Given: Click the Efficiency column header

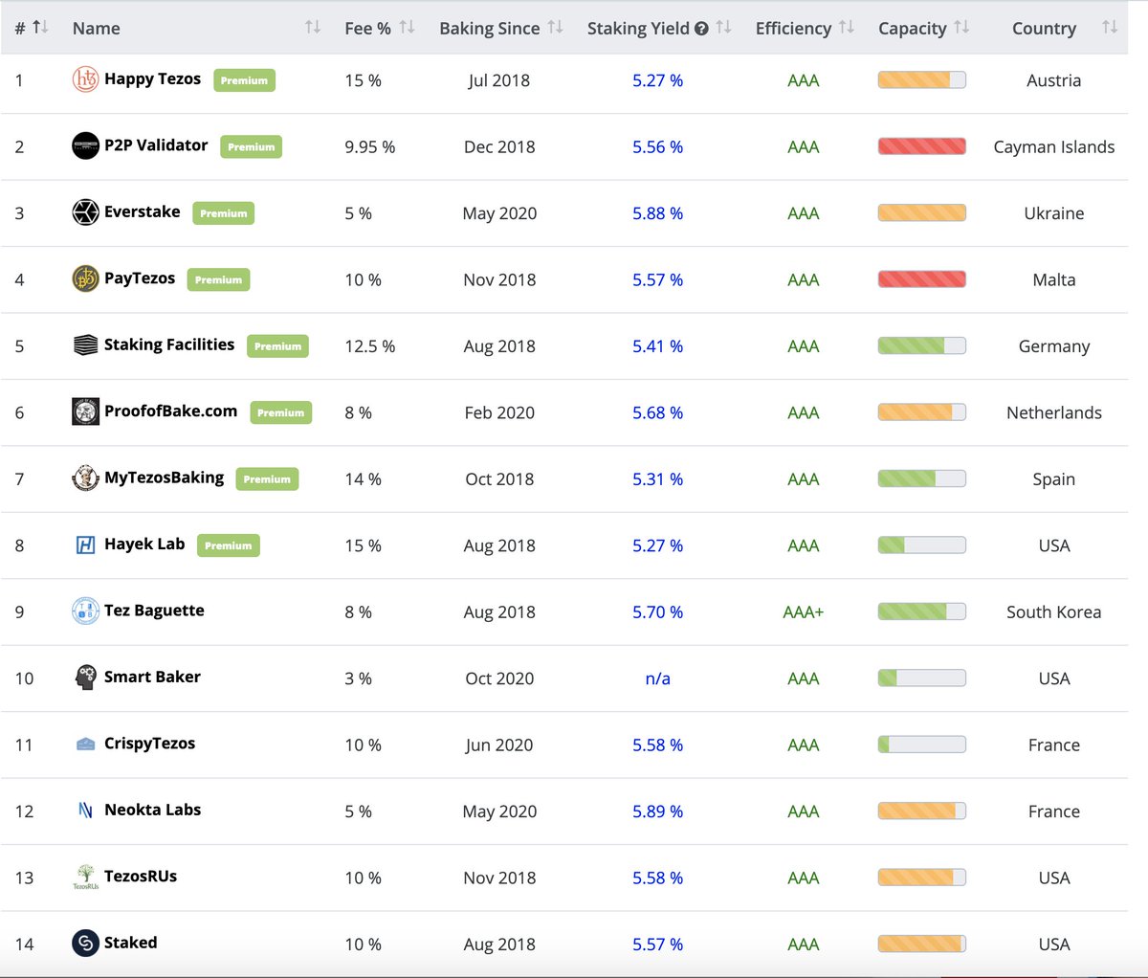Looking at the screenshot, I should pos(793,29).
